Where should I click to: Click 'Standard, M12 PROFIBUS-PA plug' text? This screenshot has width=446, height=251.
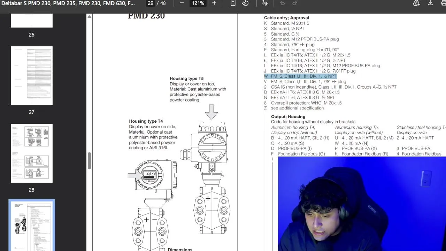point(305,39)
